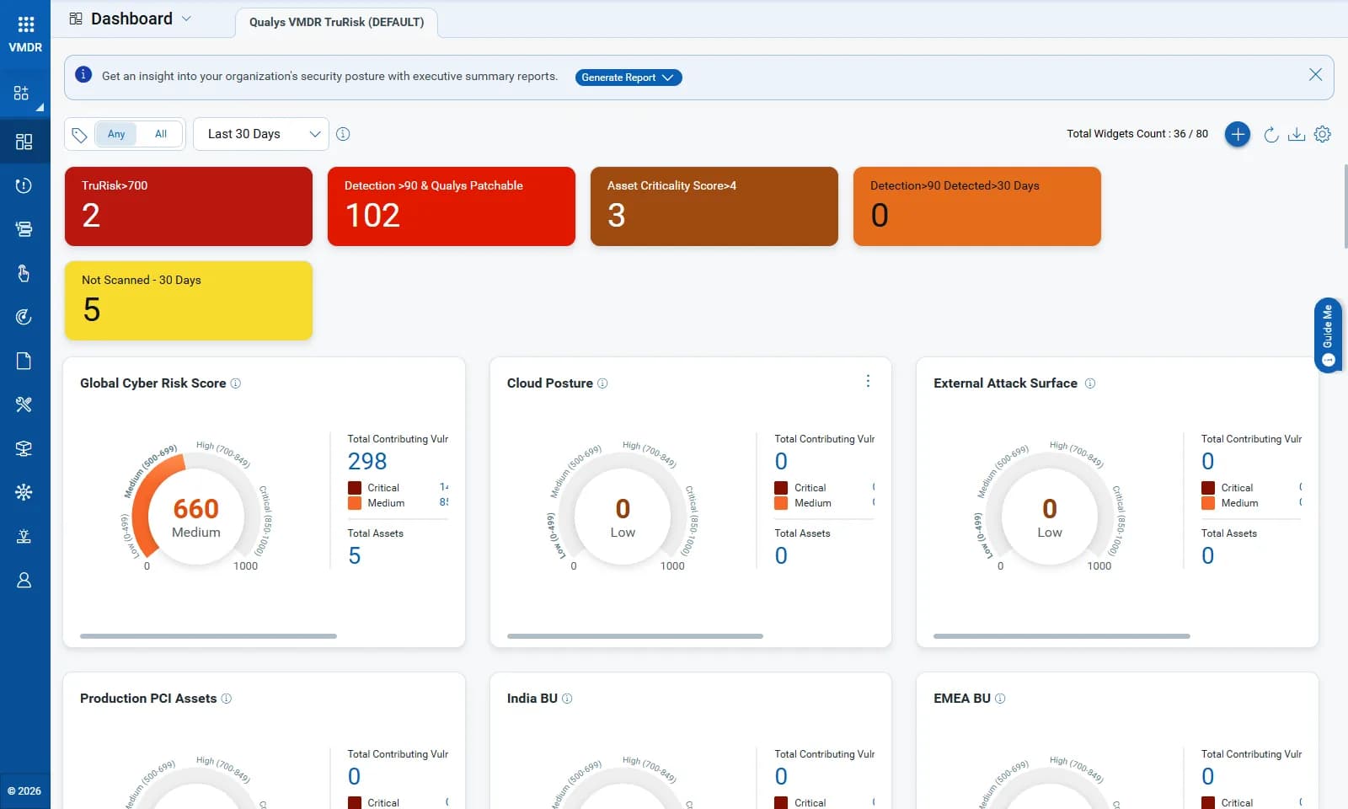The height and width of the screenshot is (809, 1348).
Task: Open the Not Scanned - 30 Days card
Action: [189, 301]
